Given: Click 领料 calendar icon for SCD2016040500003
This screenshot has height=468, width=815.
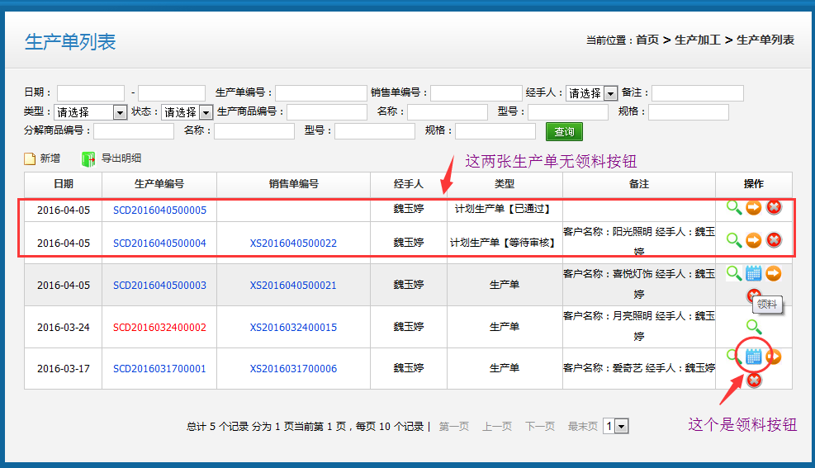Looking at the screenshot, I should 753,273.
